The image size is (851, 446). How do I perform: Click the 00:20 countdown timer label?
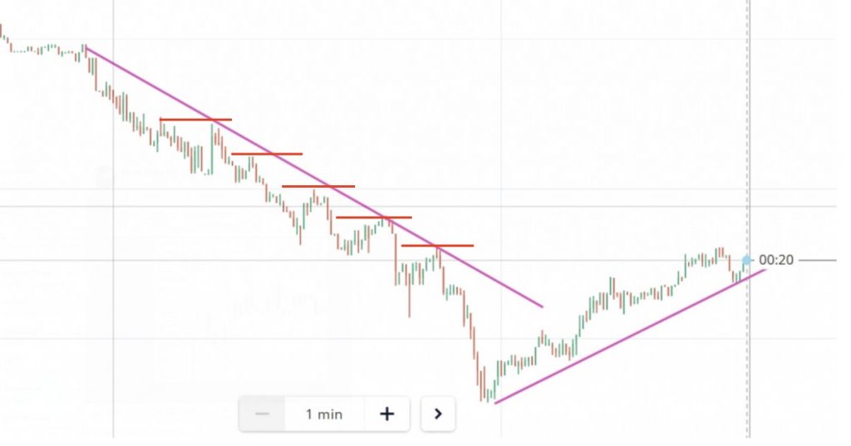click(776, 260)
